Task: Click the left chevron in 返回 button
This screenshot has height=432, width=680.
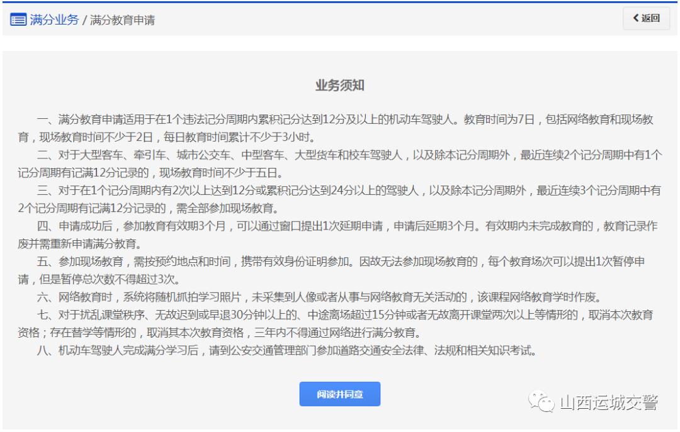Action: click(635, 18)
